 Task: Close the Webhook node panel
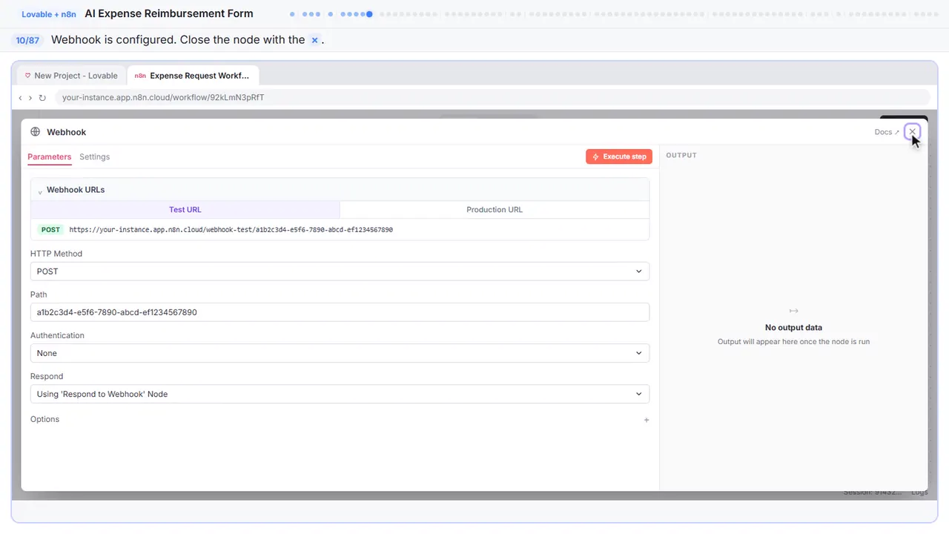point(913,132)
